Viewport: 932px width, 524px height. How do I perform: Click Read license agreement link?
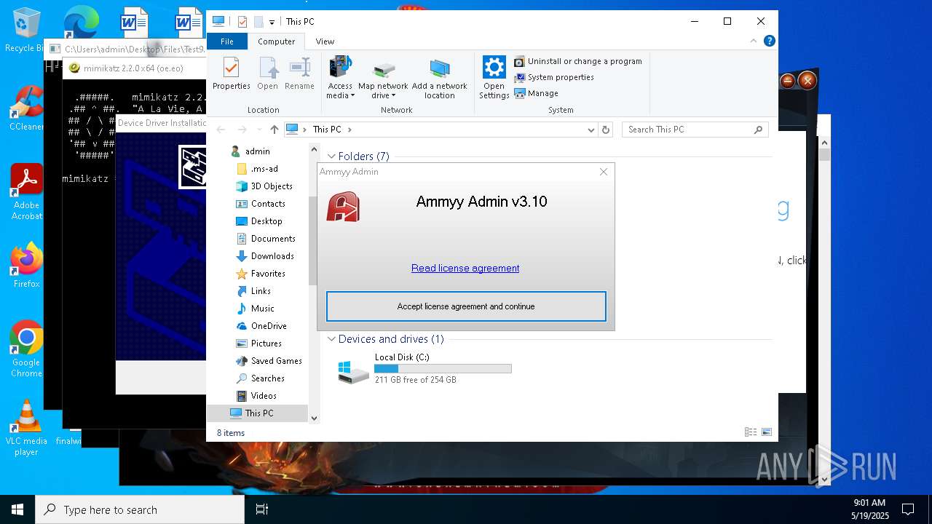(x=465, y=268)
